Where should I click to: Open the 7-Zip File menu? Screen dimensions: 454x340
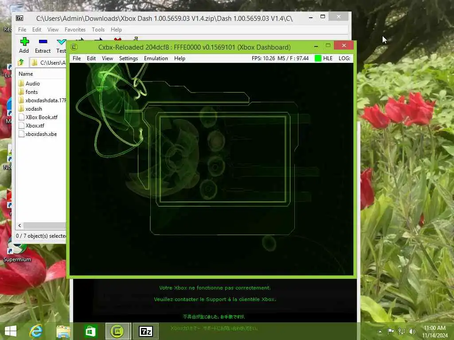click(x=22, y=30)
